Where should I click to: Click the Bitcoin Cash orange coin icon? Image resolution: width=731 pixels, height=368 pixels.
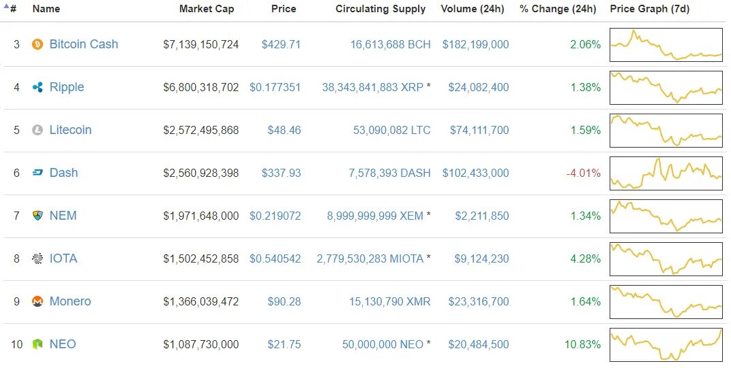click(38, 45)
